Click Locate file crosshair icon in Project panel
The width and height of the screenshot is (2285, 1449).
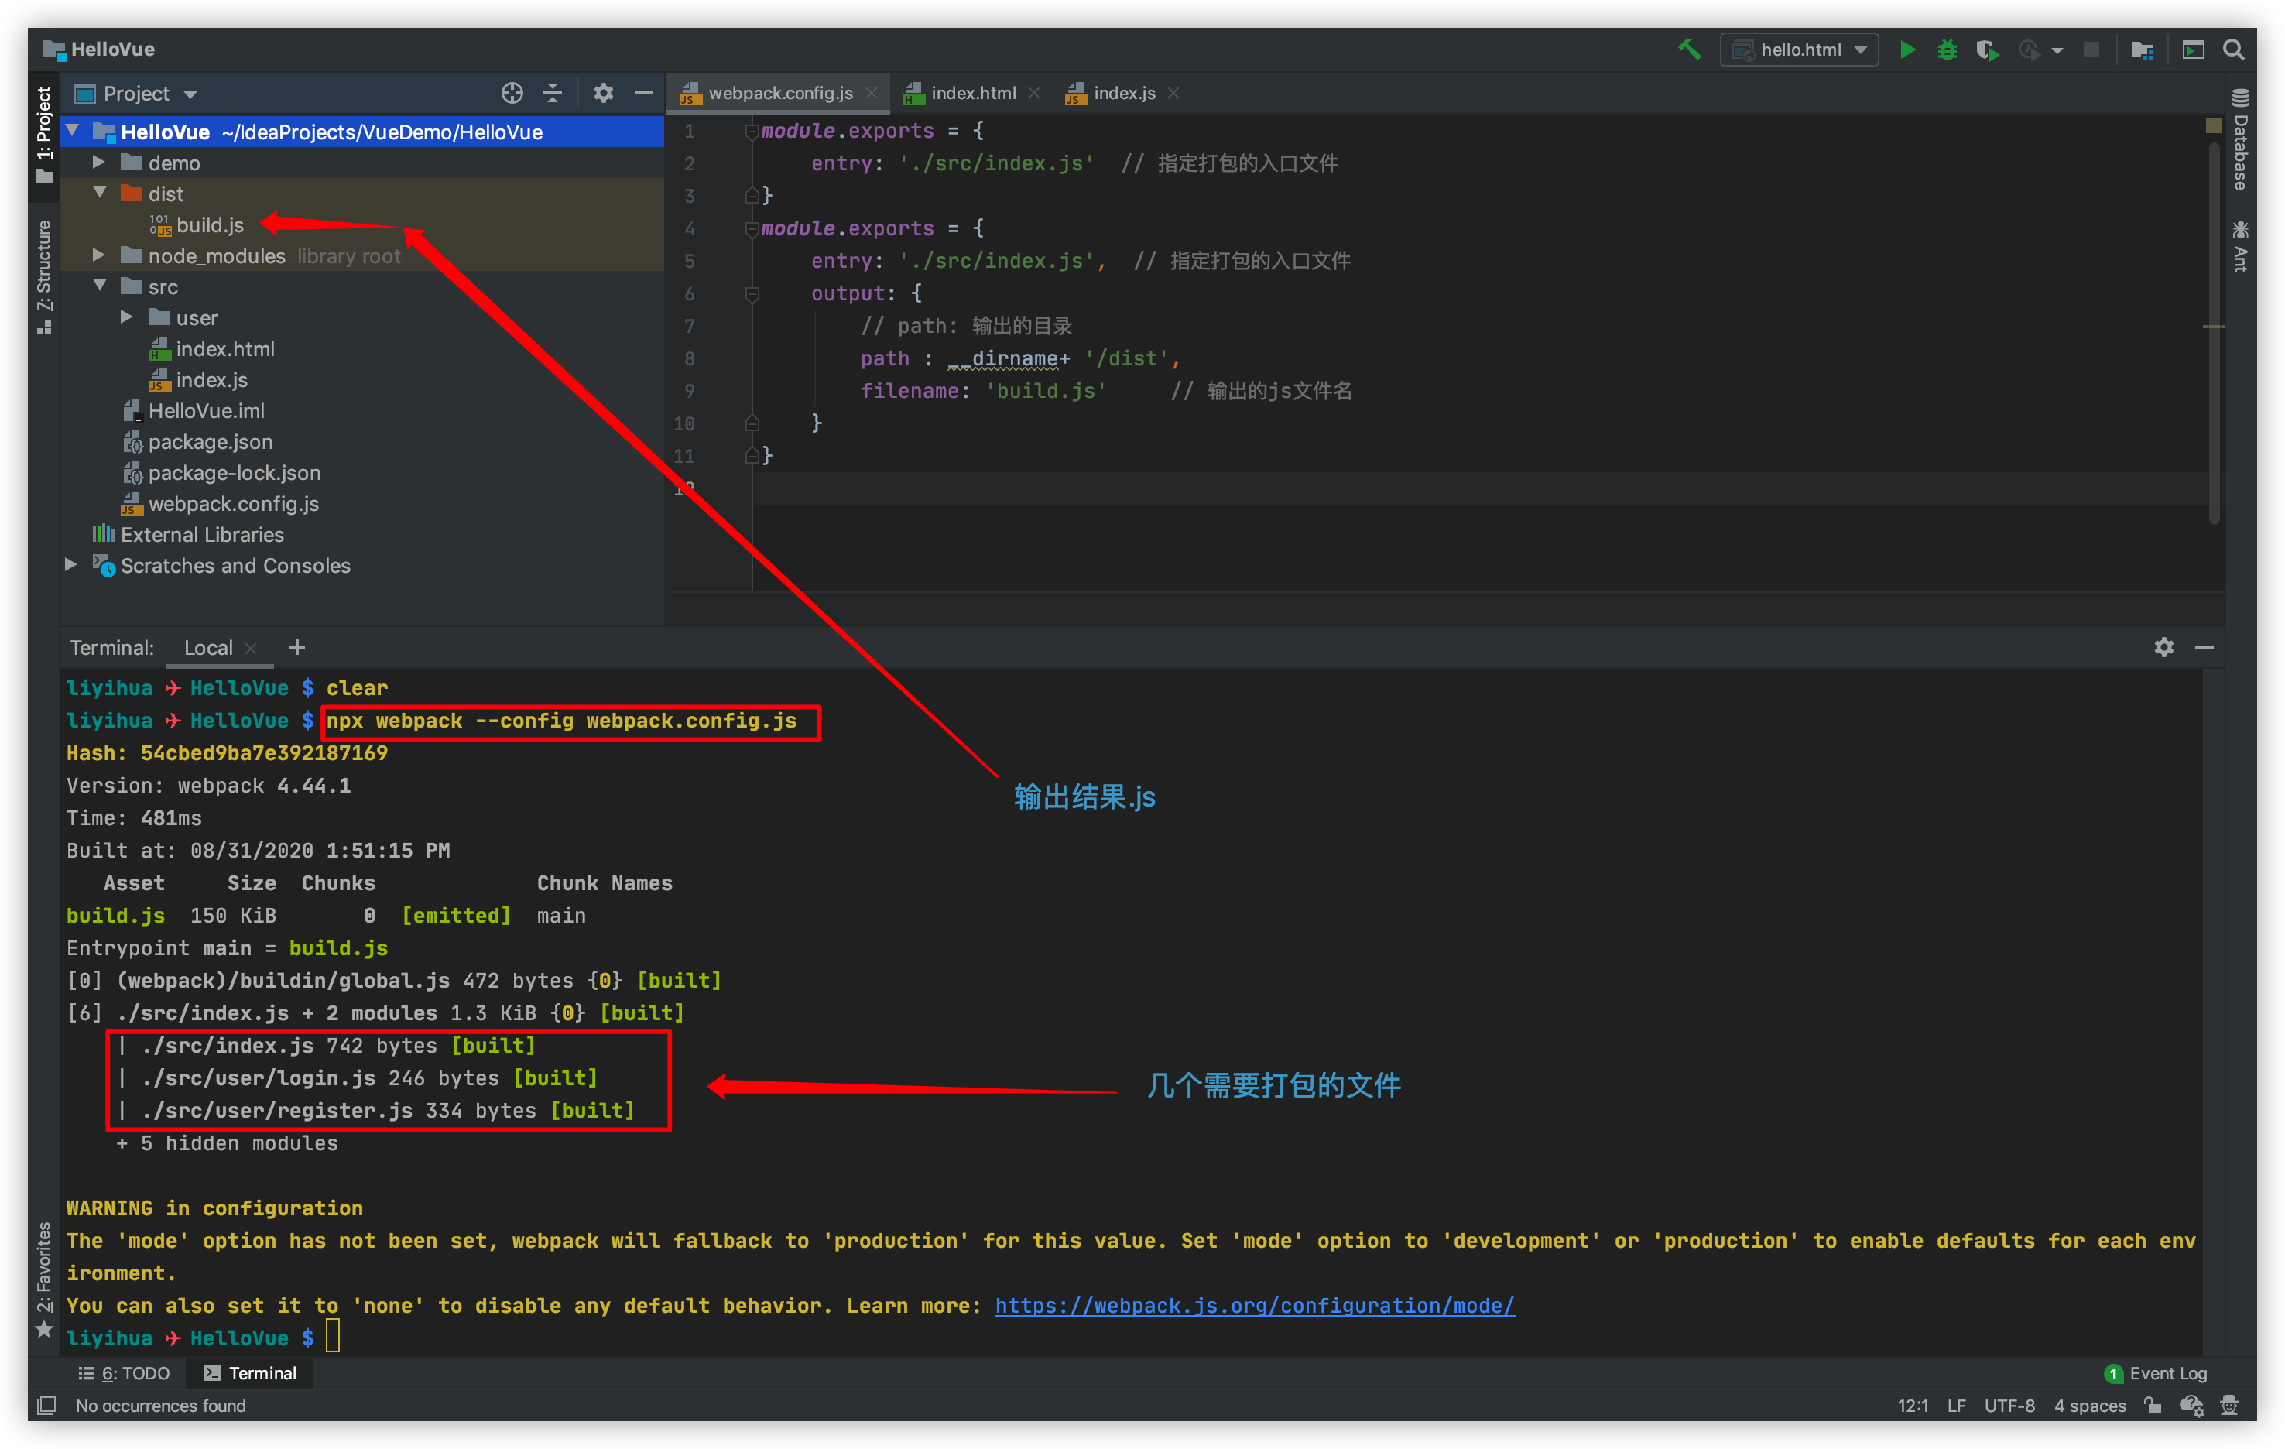pyautogui.click(x=512, y=93)
